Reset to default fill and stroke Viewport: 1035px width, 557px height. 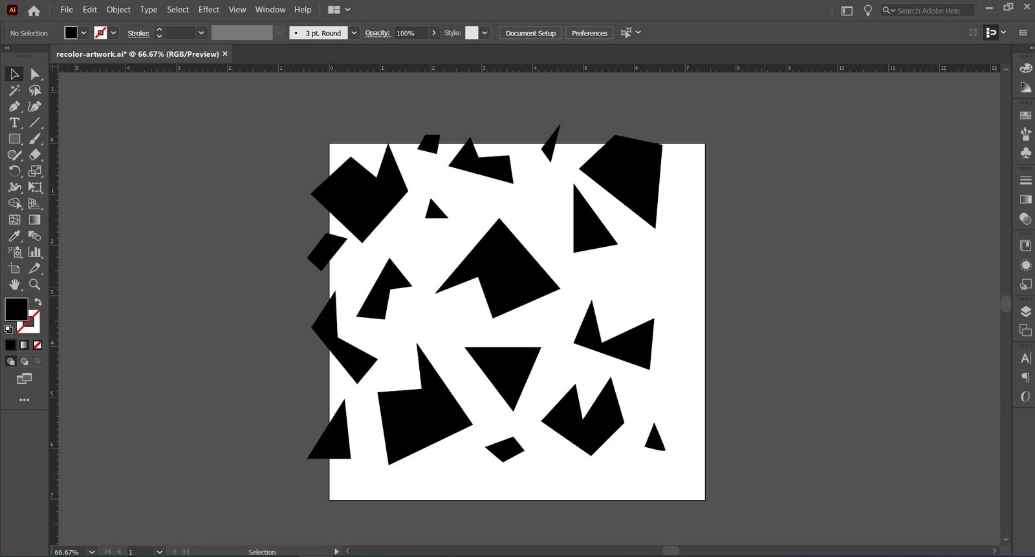(8, 330)
